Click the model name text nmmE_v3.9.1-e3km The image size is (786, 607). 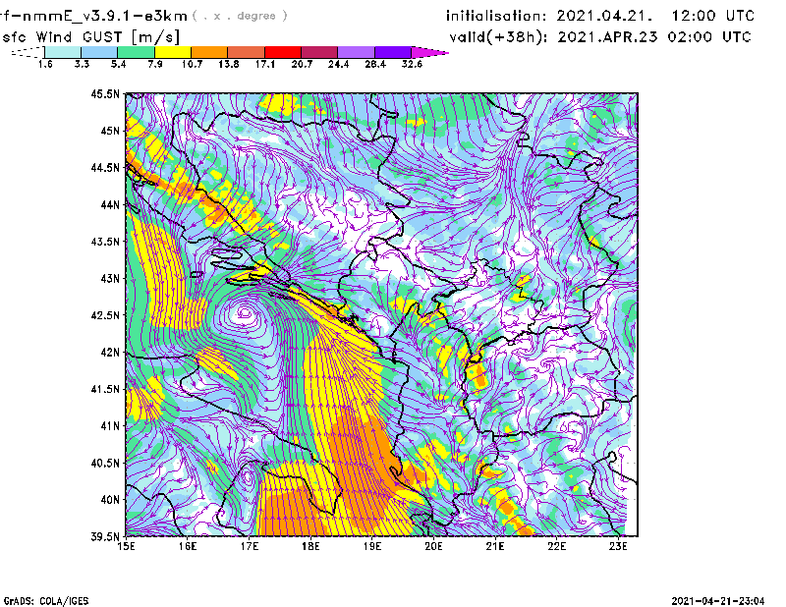pos(105,16)
